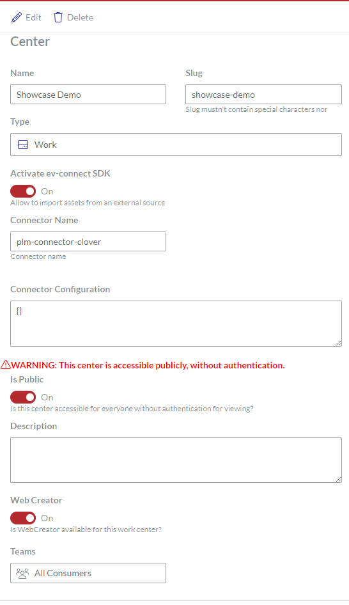349x605 pixels.
Task: Click the Description box resize grip
Action: click(x=338, y=479)
